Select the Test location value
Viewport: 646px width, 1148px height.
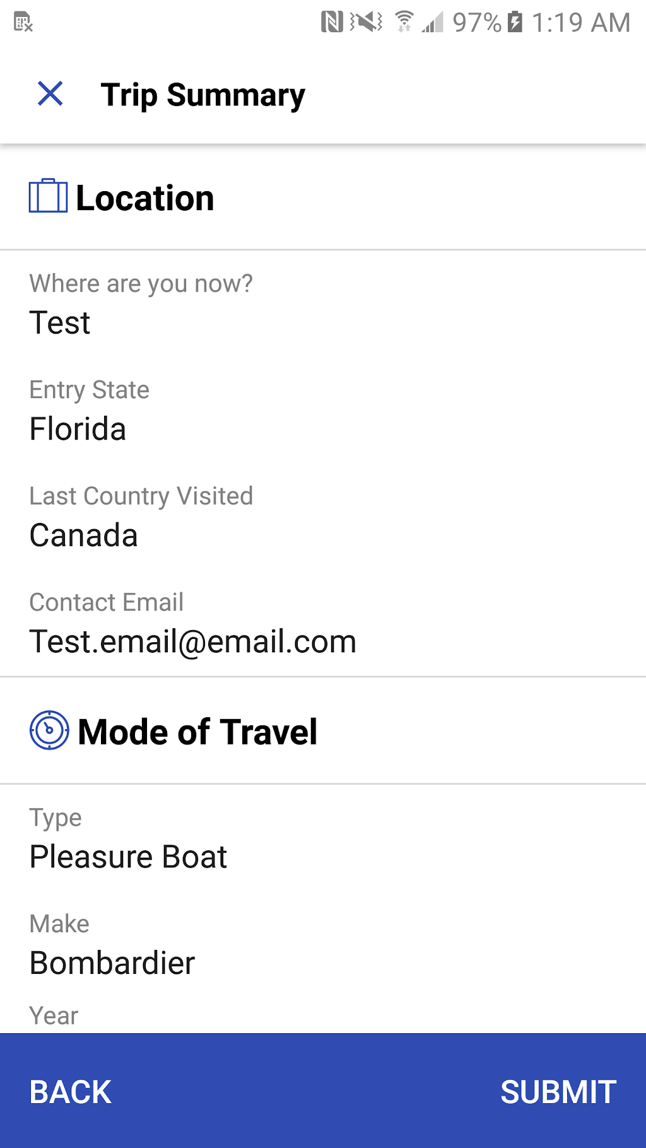(60, 323)
